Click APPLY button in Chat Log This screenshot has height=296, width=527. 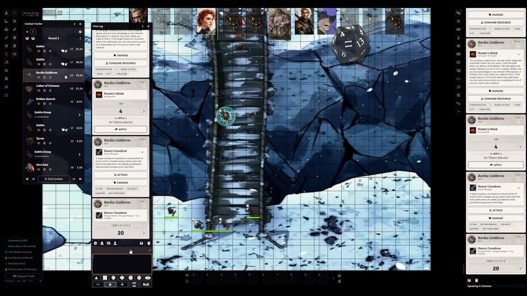pyautogui.click(x=121, y=129)
